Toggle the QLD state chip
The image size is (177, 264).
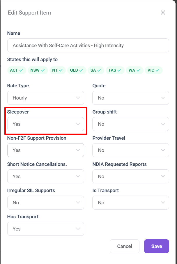(x=77, y=70)
